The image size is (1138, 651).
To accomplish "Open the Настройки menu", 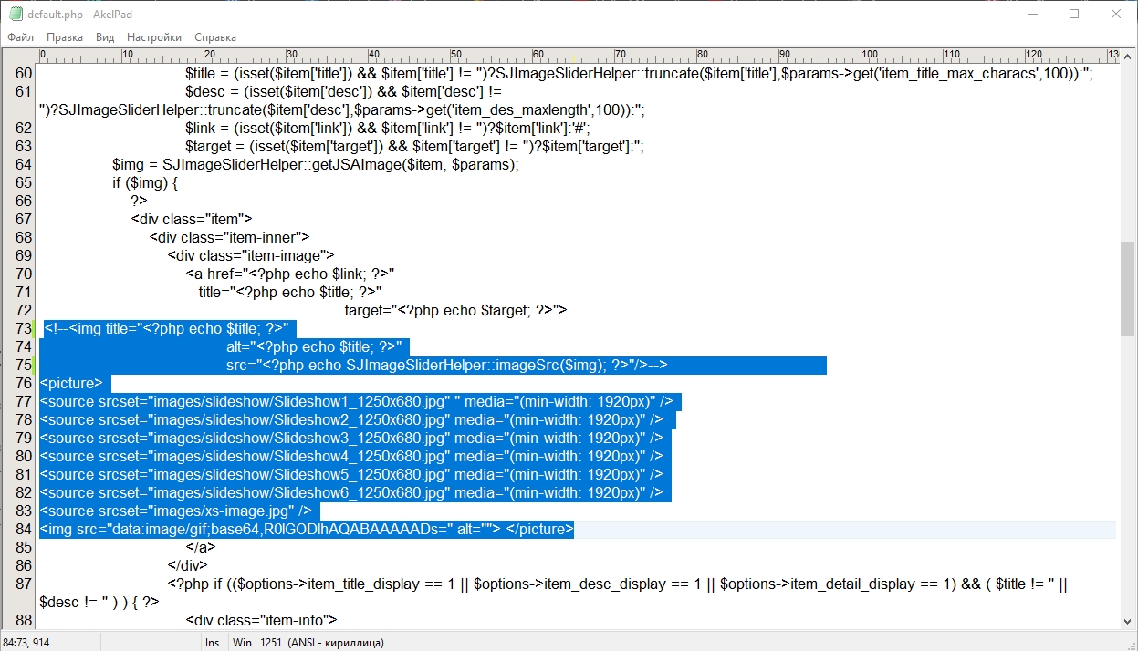I will [154, 37].
